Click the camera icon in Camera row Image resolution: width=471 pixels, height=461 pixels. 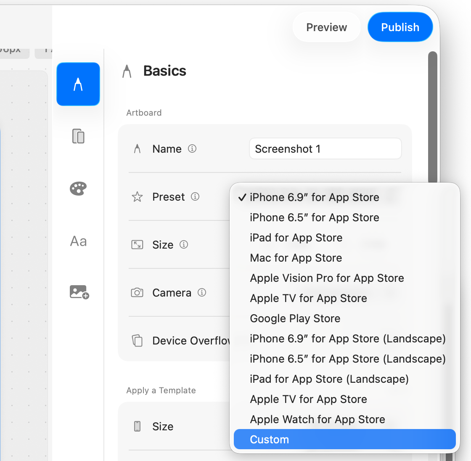[137, 292]
